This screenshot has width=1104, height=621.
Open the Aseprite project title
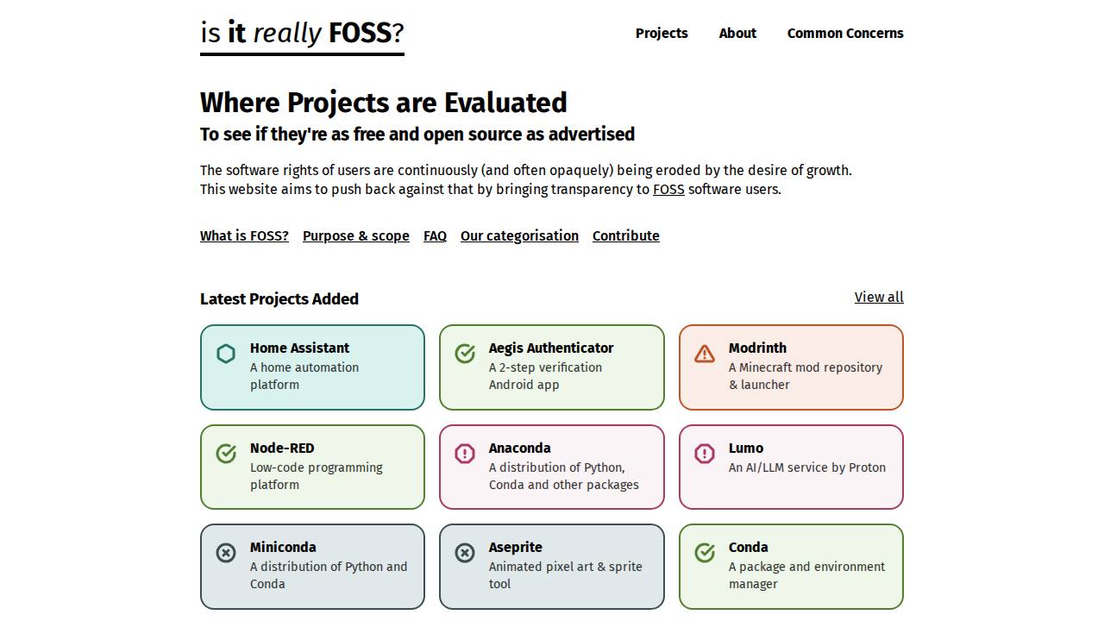point(516,548)
